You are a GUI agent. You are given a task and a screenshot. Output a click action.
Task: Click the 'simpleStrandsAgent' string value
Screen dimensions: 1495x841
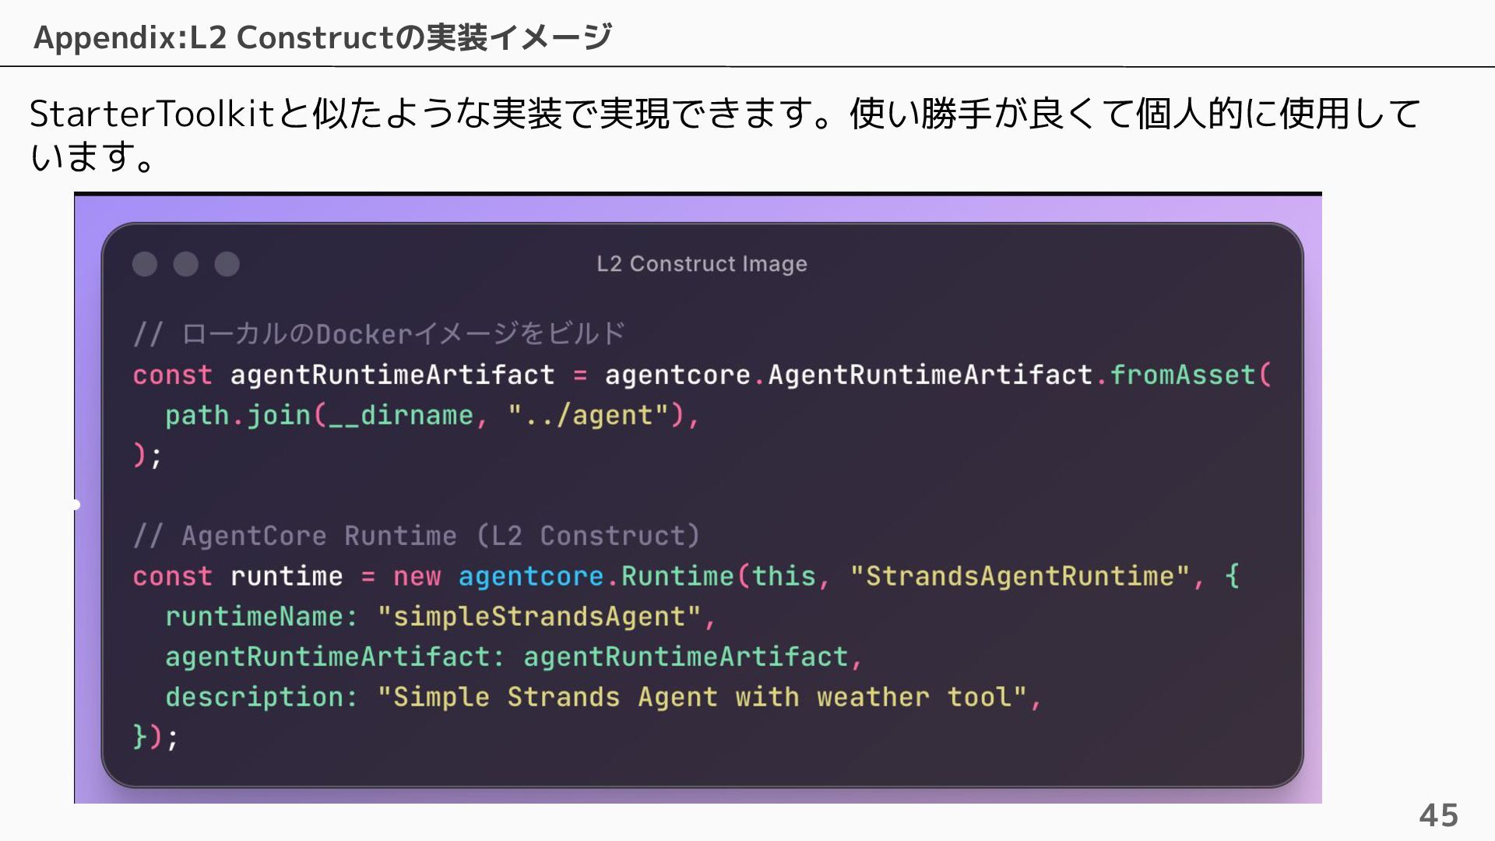point(539,617)
